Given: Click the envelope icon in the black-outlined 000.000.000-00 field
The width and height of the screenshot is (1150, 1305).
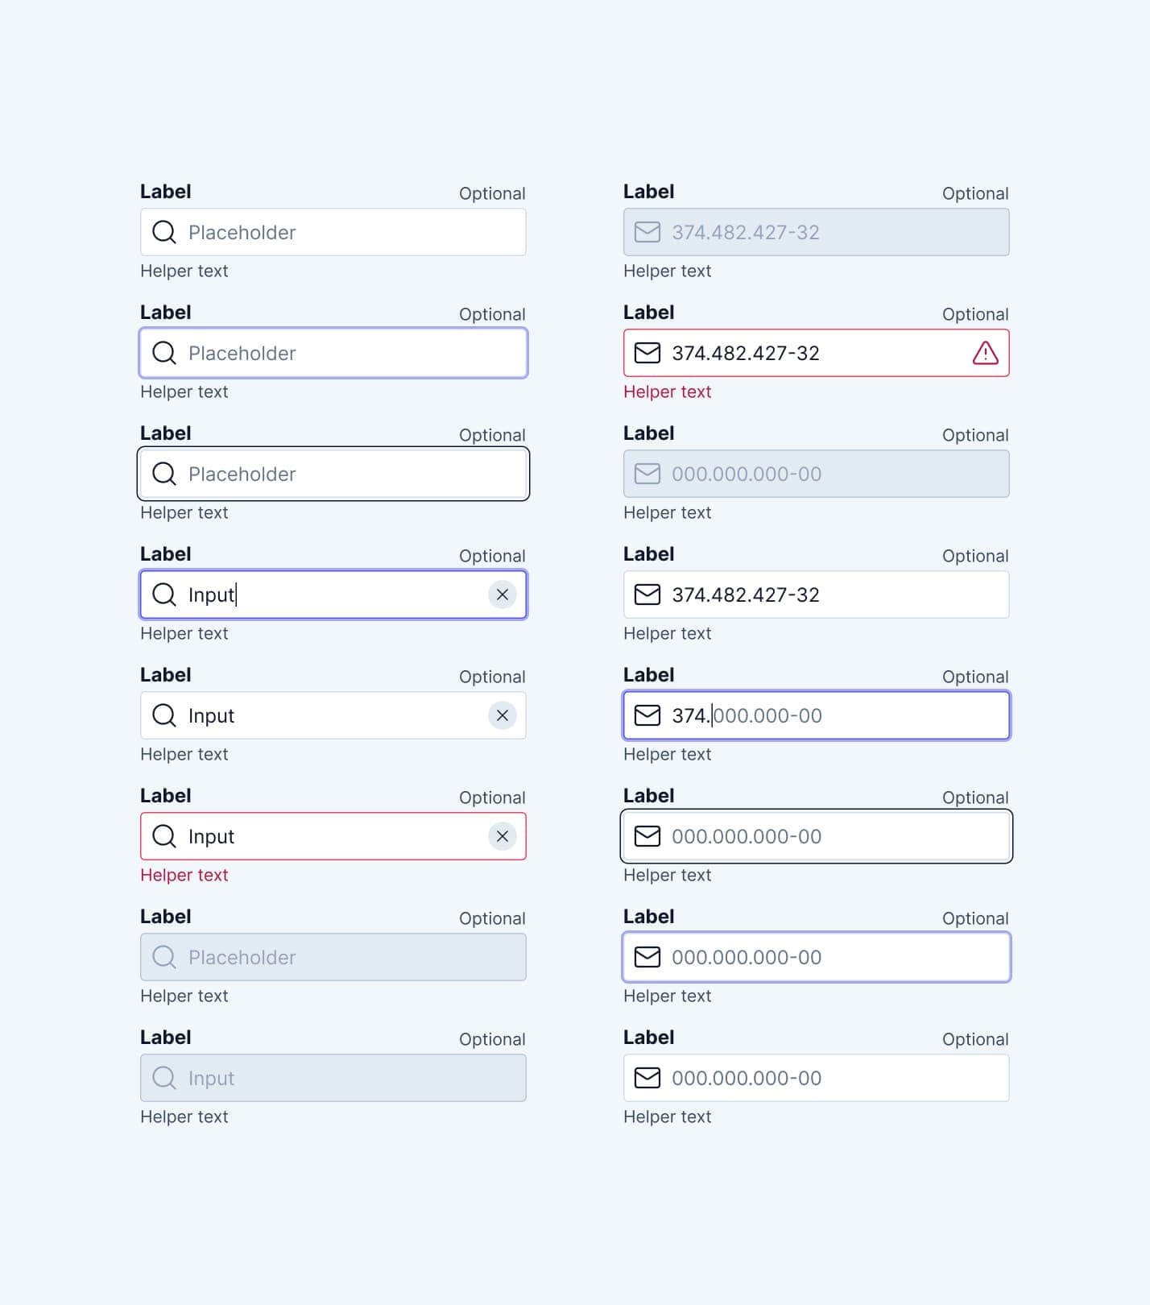Looking at the screenshot, I should click(x=647, y=836).
